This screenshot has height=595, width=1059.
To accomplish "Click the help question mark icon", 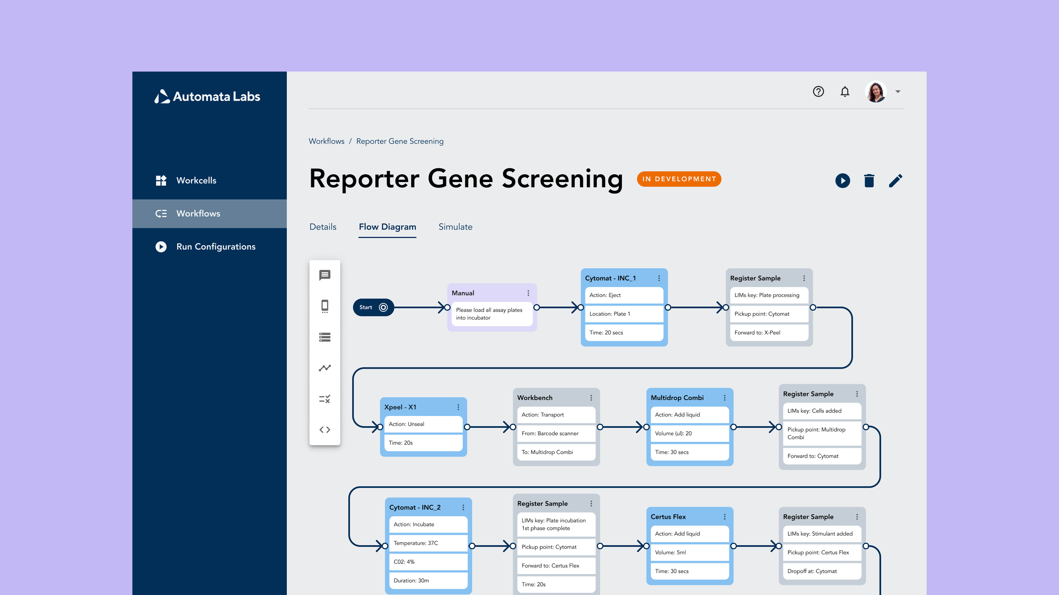I will pos(818,91).
